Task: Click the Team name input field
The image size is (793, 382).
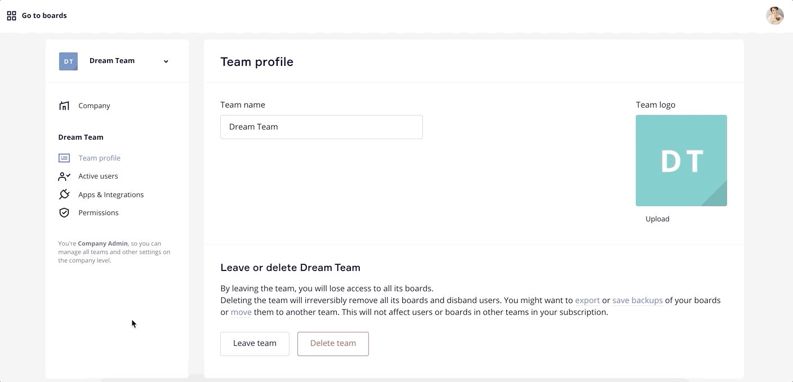Action: pos(321,127)
